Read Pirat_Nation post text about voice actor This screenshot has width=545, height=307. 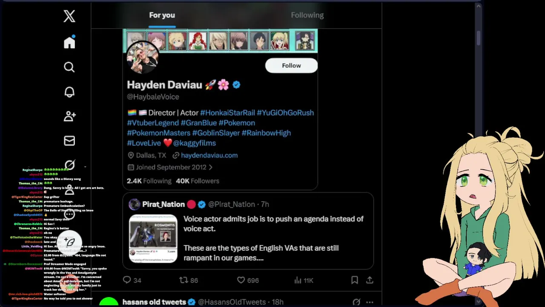tap(273, 238)
